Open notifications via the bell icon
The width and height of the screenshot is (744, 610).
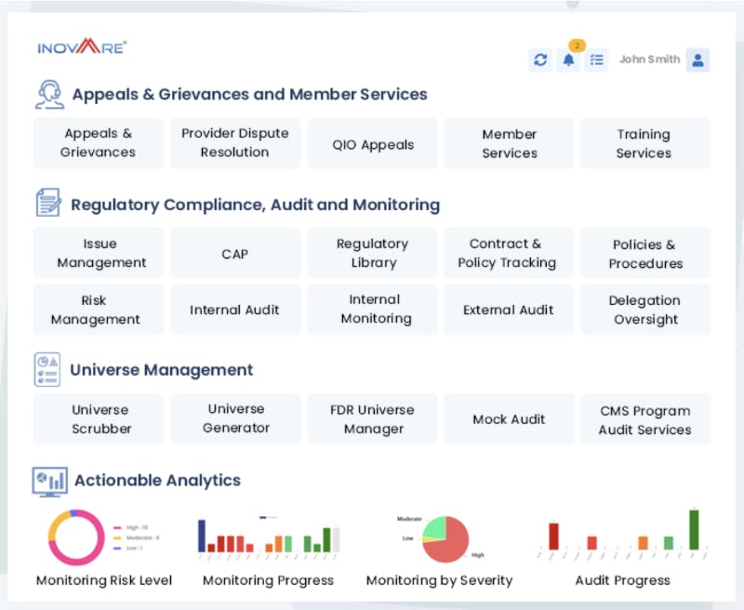click(568, 60)
